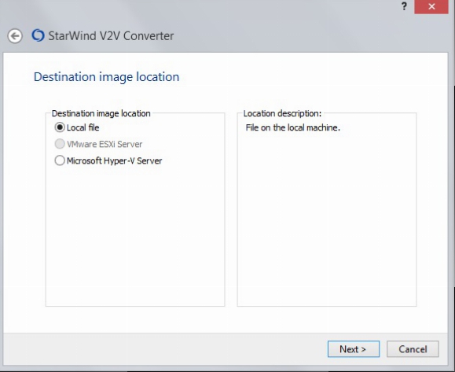
Task: Click the 'Destination image location' heading
Action: (x=107, y=77)
